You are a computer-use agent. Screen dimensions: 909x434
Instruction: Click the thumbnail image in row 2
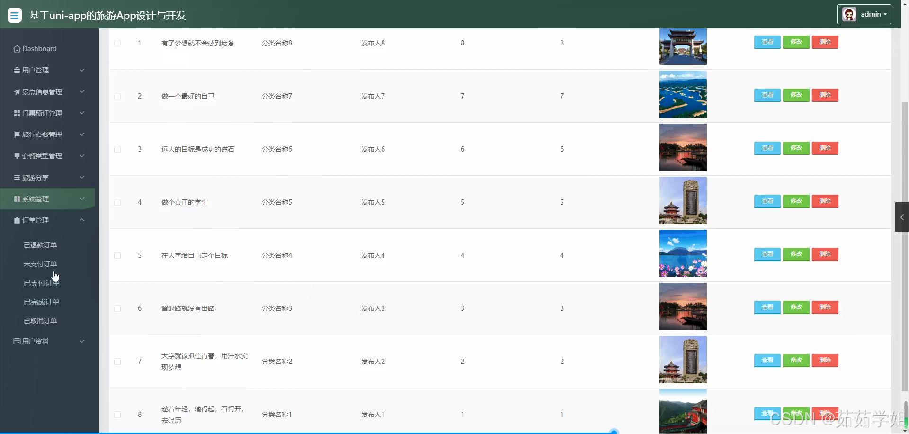click(683, 94)
